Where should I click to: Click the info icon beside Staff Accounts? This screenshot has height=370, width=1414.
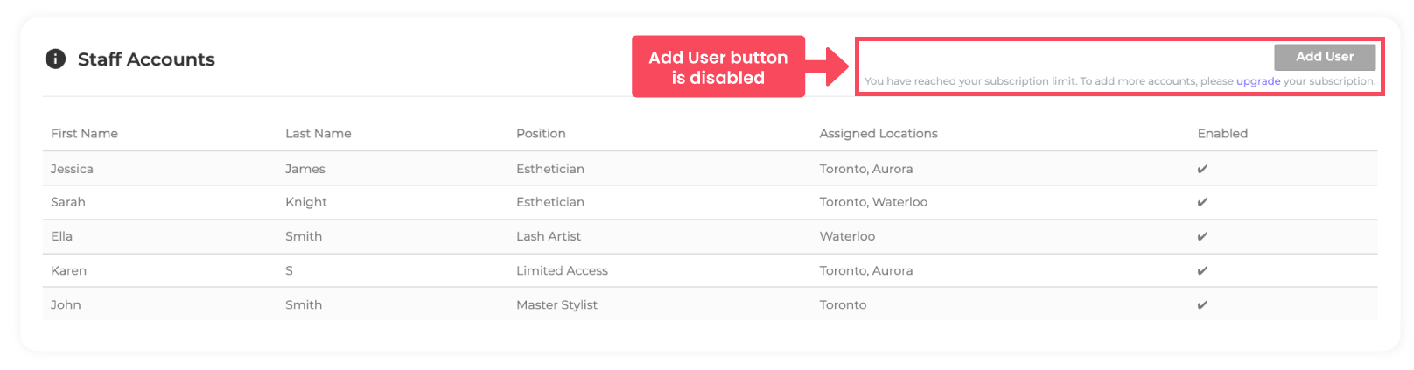click(x=55, y=59)
